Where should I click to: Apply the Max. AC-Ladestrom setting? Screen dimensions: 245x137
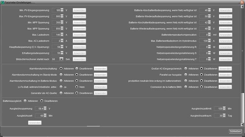pos(80,41)
